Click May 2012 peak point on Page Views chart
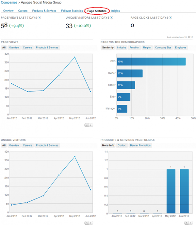This screenshot has height=225, width=196. click(75, 57)
